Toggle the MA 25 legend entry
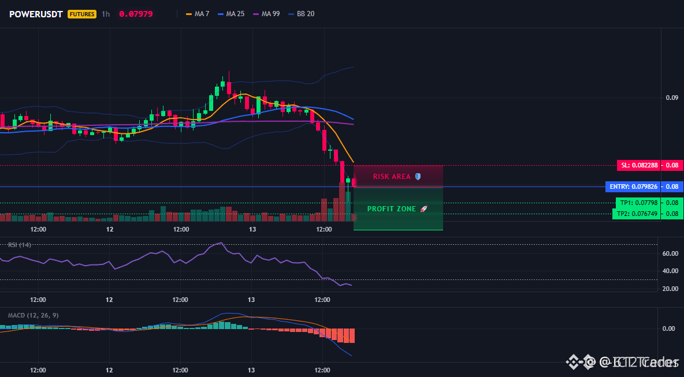 [x=231, y=14]
